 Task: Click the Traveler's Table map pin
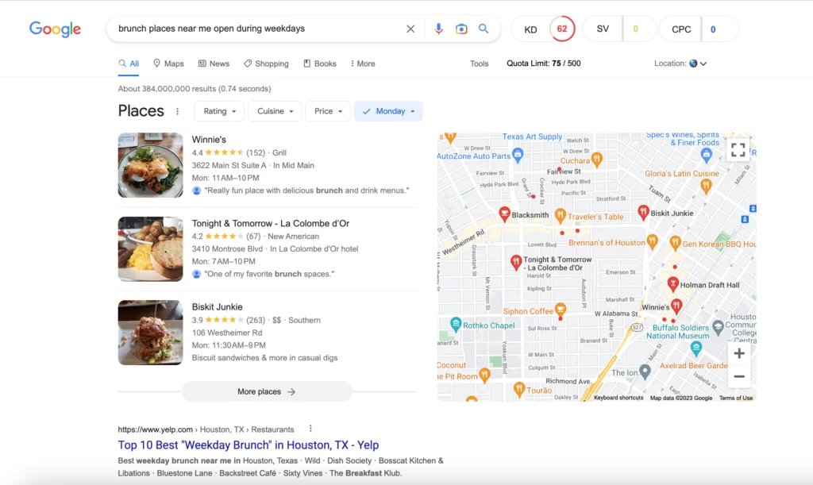click(x=560, y=215)
